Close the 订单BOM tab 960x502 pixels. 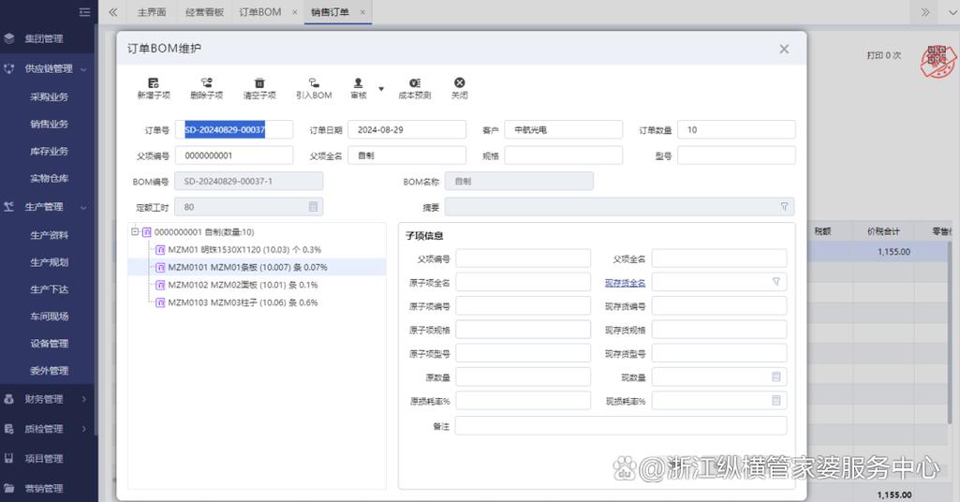tap(294, 11)
